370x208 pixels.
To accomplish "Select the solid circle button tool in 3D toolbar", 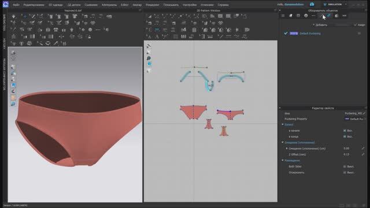I will click(90, 29).
